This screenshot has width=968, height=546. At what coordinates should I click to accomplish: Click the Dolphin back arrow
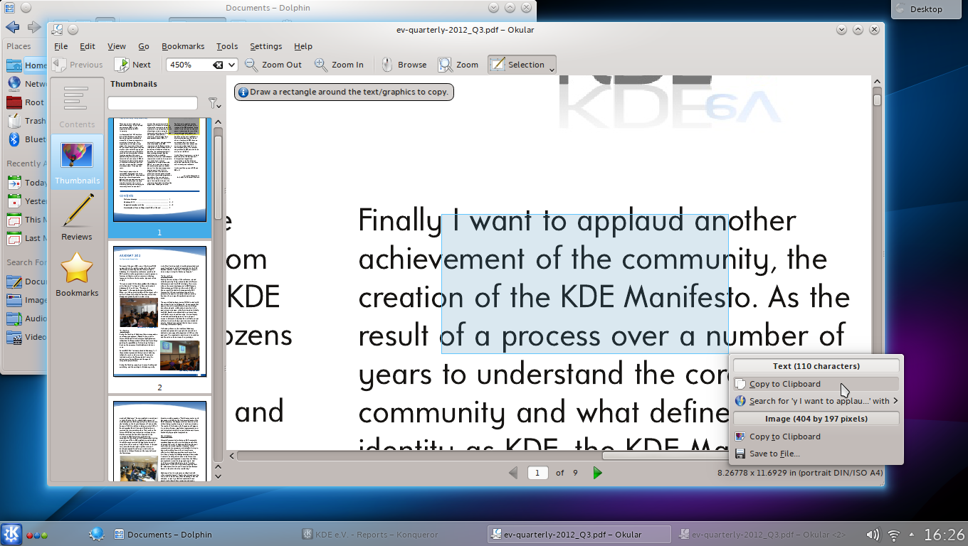pyautogui.click(x=12, y=27)
